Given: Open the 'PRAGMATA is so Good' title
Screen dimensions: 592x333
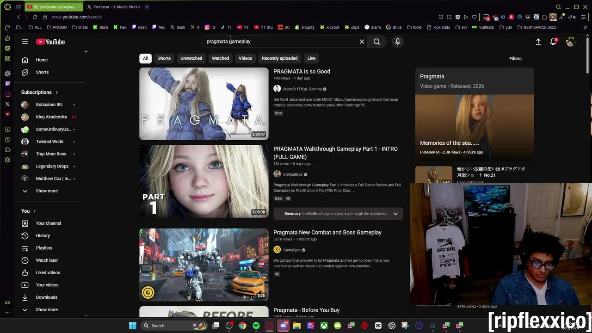Looking at the screenshot, I should tap(302, 72).
